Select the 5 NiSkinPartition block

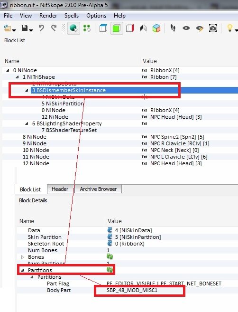63,104
